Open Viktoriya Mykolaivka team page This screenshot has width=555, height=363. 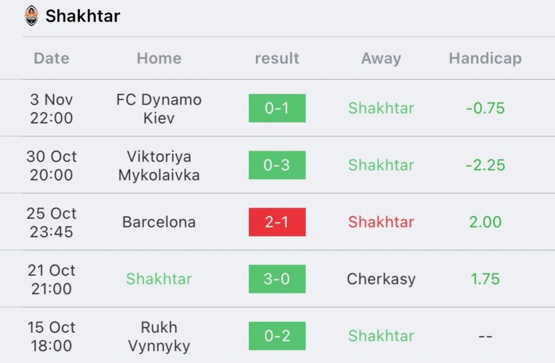coord(159,165)
